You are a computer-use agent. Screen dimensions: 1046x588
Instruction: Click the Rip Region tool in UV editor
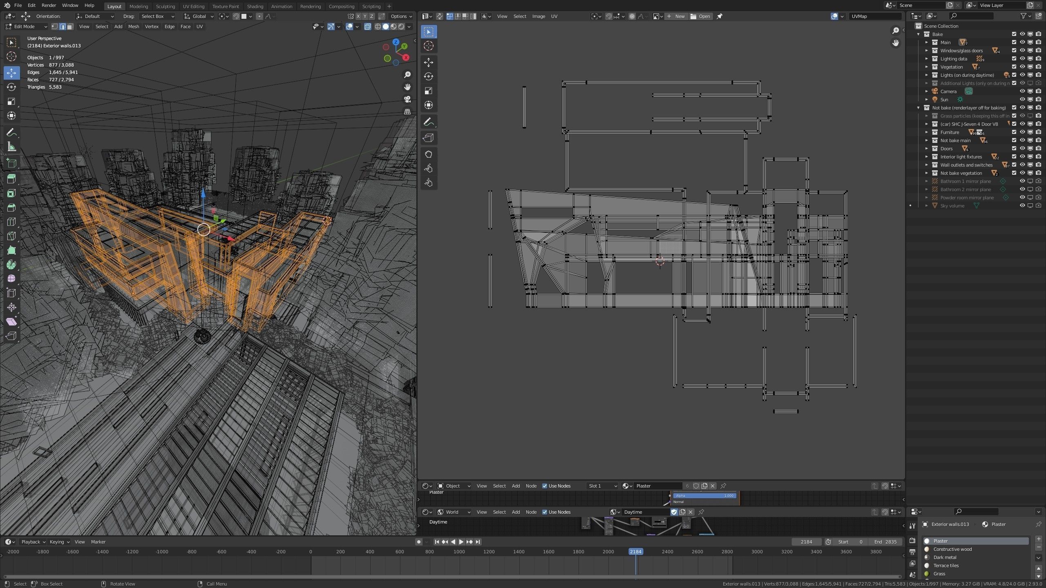click(428, 138)
